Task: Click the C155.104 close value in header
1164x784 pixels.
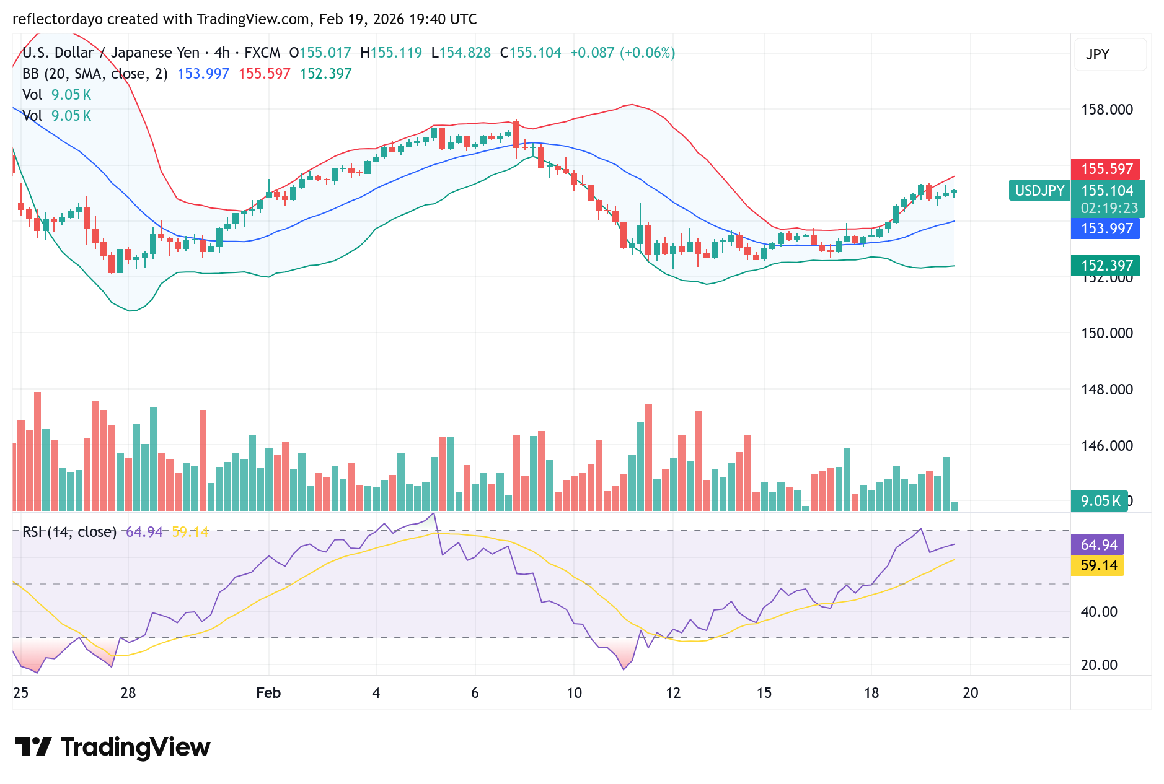Action: tap(531, 53)
